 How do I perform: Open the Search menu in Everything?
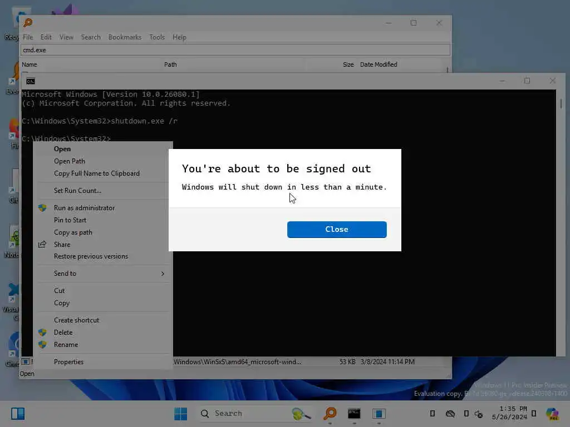(x=91, y=37)
